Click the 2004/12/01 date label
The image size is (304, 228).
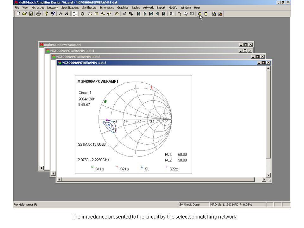(x=87, y=99)
